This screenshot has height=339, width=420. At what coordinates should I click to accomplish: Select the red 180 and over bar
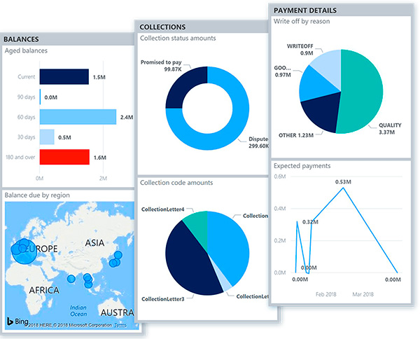tap(64, 158)
